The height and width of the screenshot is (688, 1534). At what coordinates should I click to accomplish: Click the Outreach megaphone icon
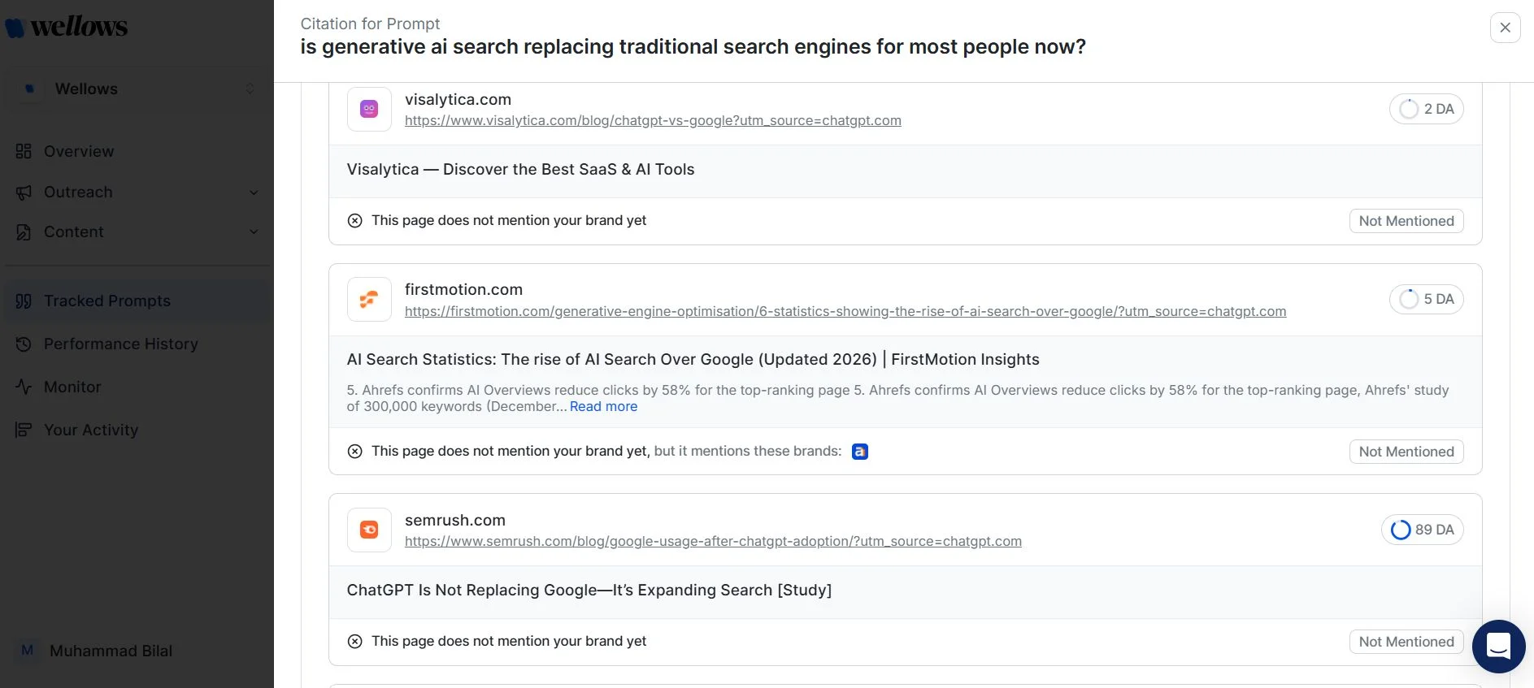coord(24,192)
